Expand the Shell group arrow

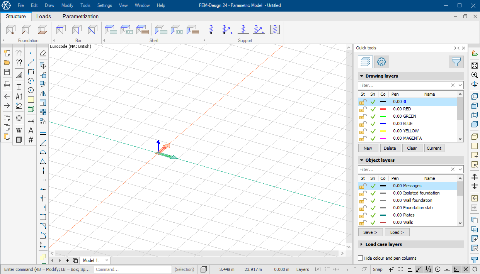(x=104, y=41)
